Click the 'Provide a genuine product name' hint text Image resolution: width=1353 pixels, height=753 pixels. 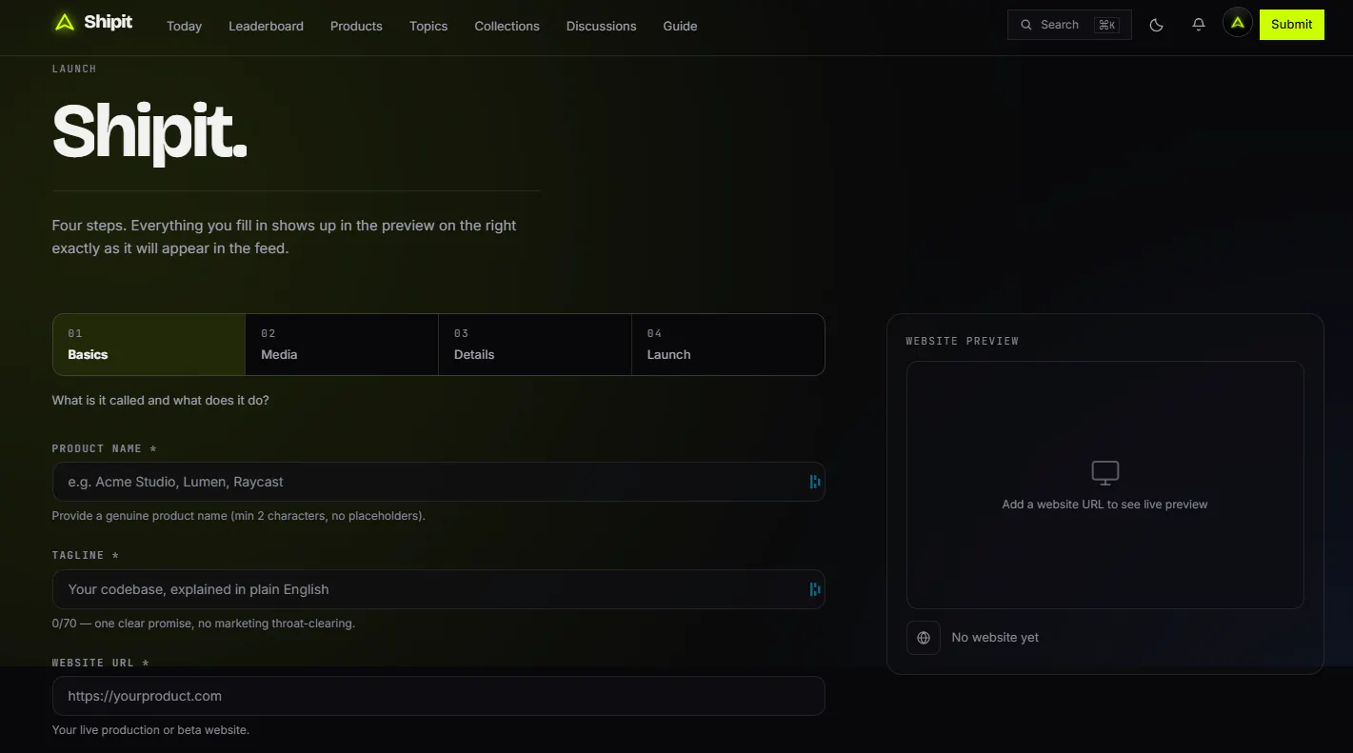(x=238, y=516)
